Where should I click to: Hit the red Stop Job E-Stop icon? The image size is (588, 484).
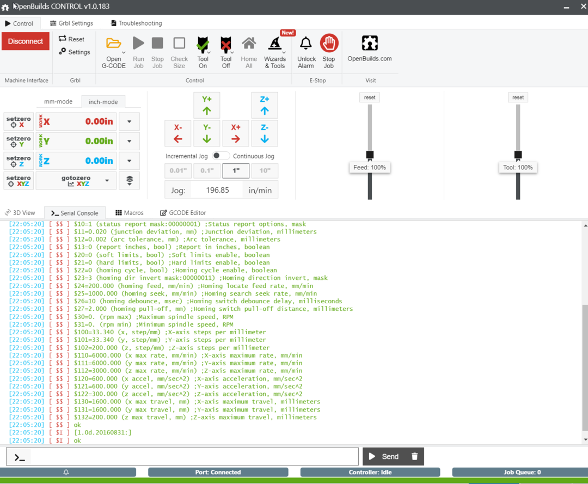[329, 44]
